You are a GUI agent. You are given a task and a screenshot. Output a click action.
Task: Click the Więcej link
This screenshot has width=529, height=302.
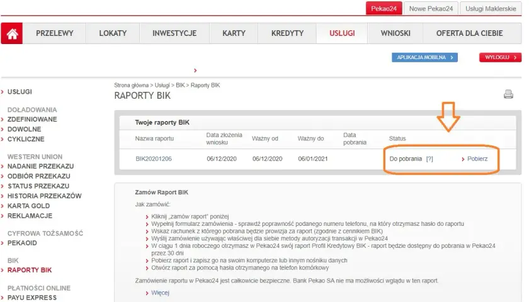pos(160,293)
